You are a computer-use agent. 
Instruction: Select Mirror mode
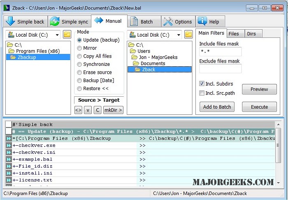click(79, 48)
